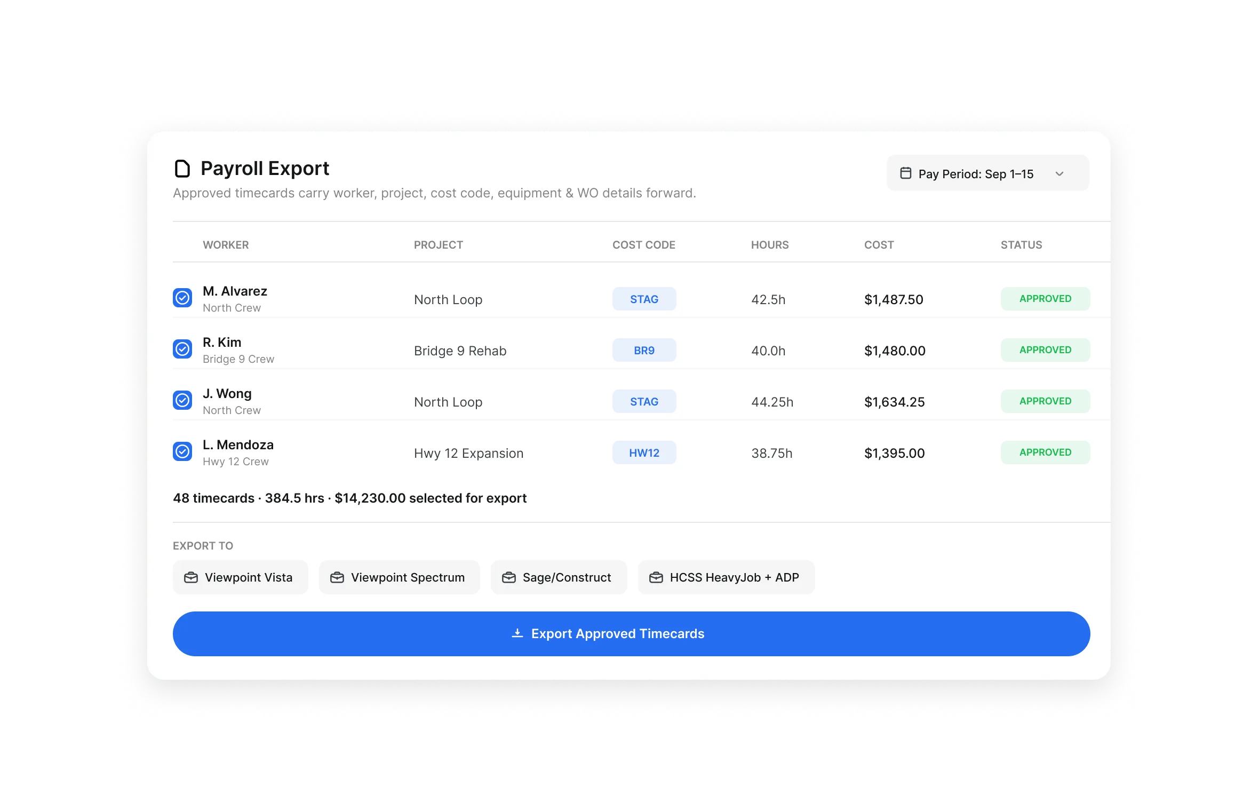Viewport: 1259px width, 811px height.
Task: Click APPROVED badge for M. Alvarez
Action: click(x=1045, y=299)
